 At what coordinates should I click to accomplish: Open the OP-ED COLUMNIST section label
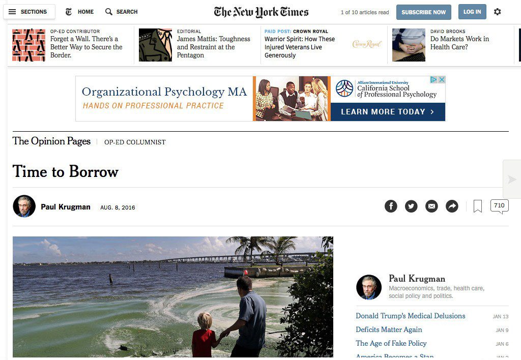tap(135, 142)
